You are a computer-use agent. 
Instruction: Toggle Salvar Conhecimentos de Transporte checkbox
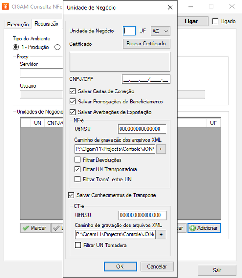71,195
